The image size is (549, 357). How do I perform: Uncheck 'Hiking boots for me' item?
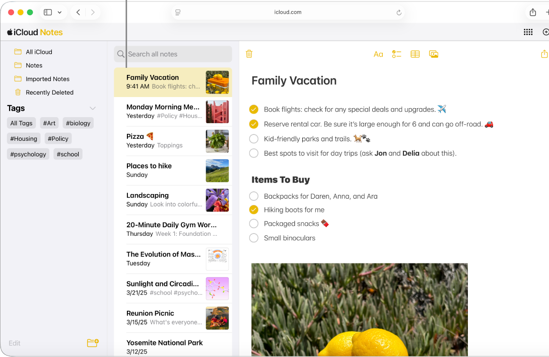click(x=254, y=210)
